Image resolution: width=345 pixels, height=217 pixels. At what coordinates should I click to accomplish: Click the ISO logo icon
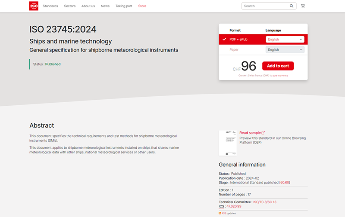(34, 6)
